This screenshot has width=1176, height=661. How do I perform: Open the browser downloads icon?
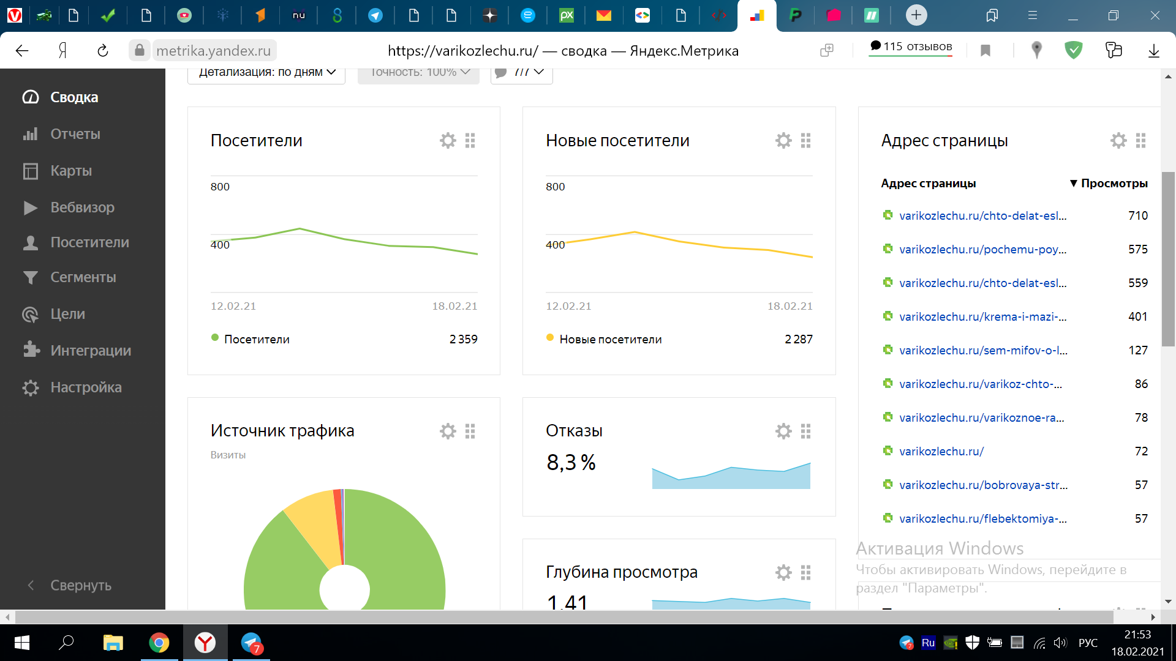(1153, 51)
